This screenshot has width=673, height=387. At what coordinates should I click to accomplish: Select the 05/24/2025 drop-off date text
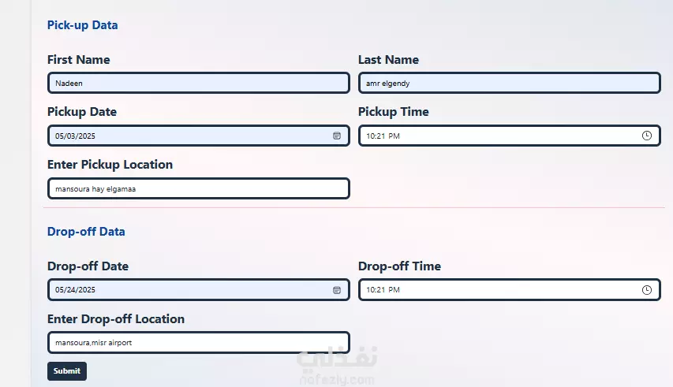pyautogui.click(x=75, y=290)
